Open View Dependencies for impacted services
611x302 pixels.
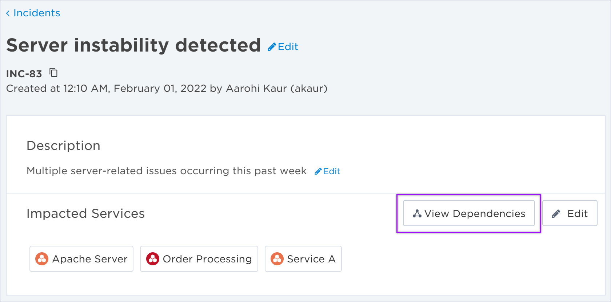[x=469, y=213]
